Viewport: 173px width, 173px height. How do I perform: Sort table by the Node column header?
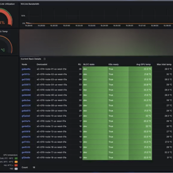point(24,64)
